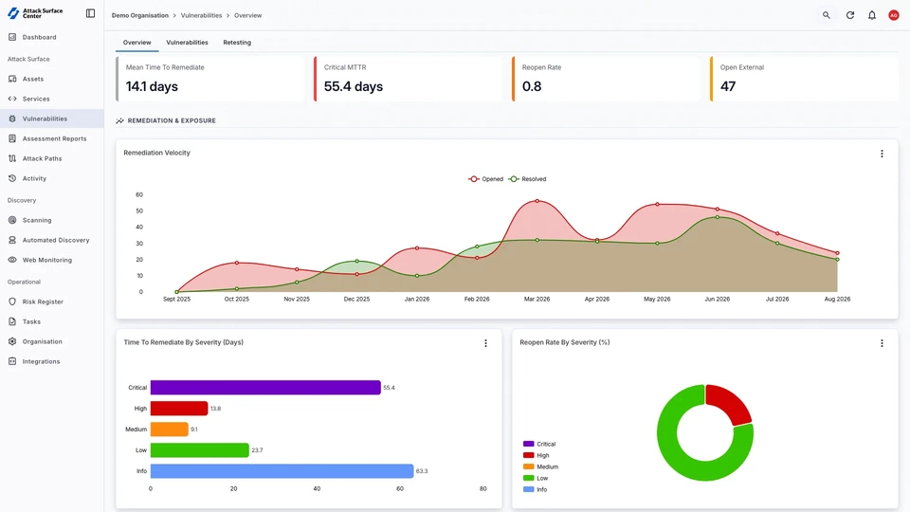Toggle Medium in donut chart legend

point(540,466)
